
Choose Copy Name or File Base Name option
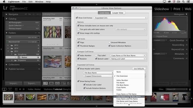click(x=129, y=97)
